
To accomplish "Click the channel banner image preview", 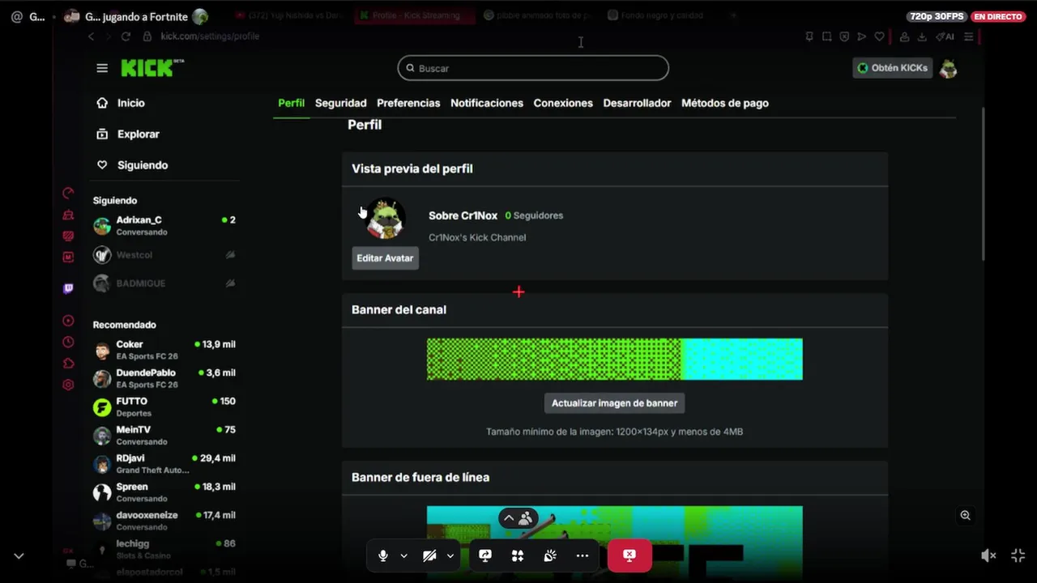I will click(x=615, y=359).
